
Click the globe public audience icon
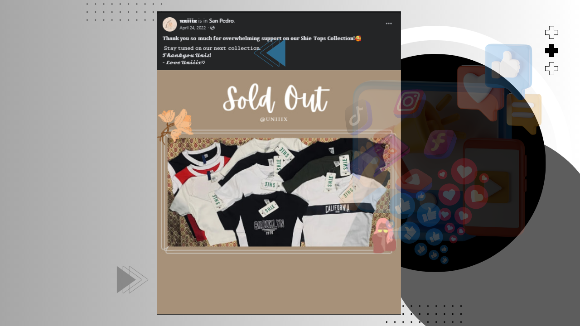(x=213, y=28)
